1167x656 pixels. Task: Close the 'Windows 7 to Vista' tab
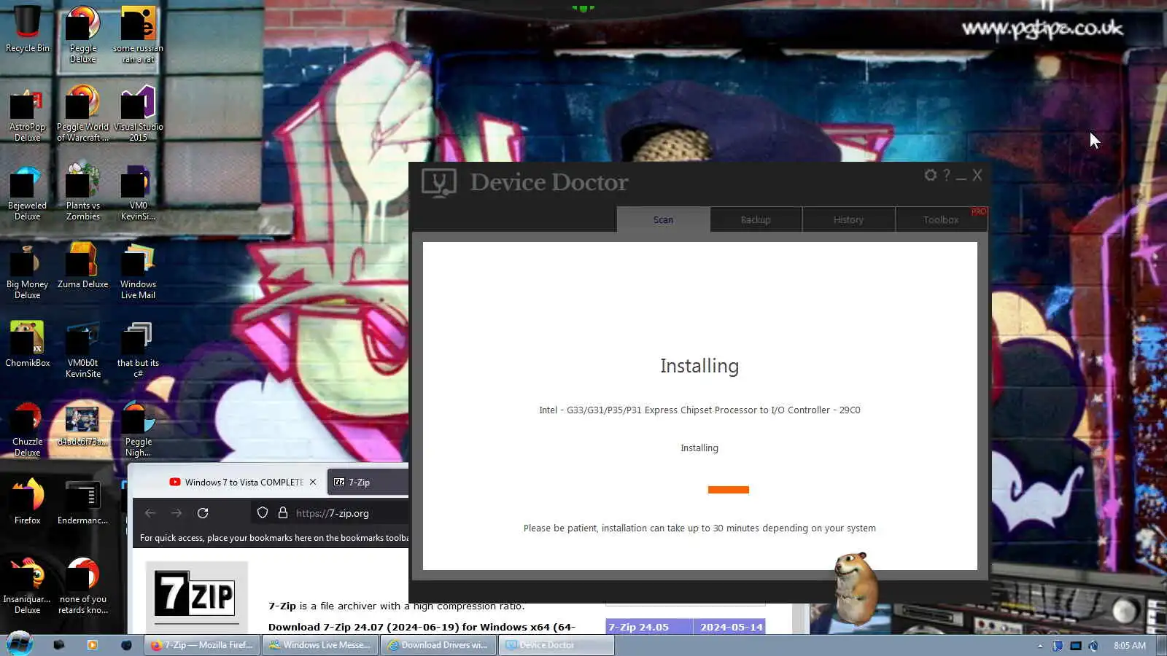coord(313,483)
